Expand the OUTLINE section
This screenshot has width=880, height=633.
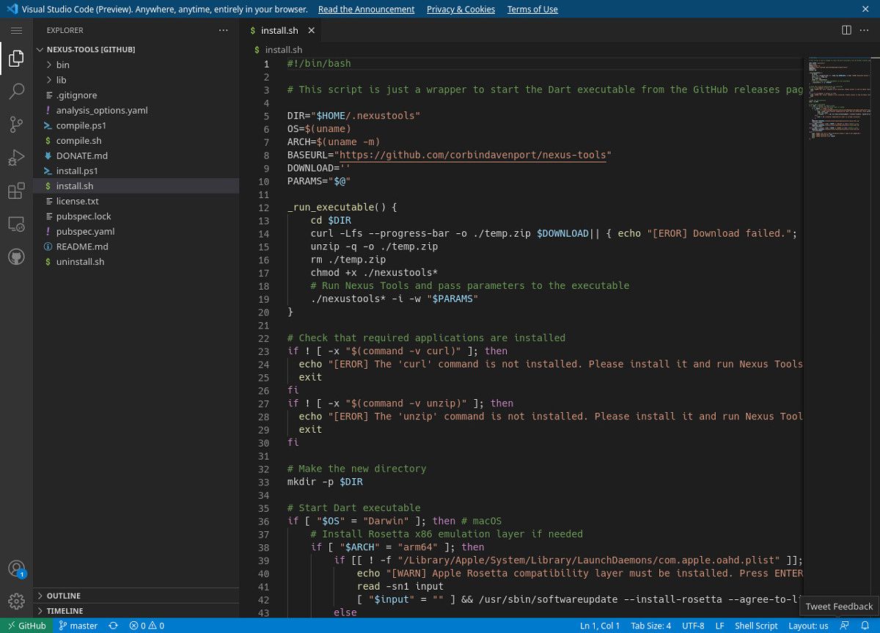(64, 596)
